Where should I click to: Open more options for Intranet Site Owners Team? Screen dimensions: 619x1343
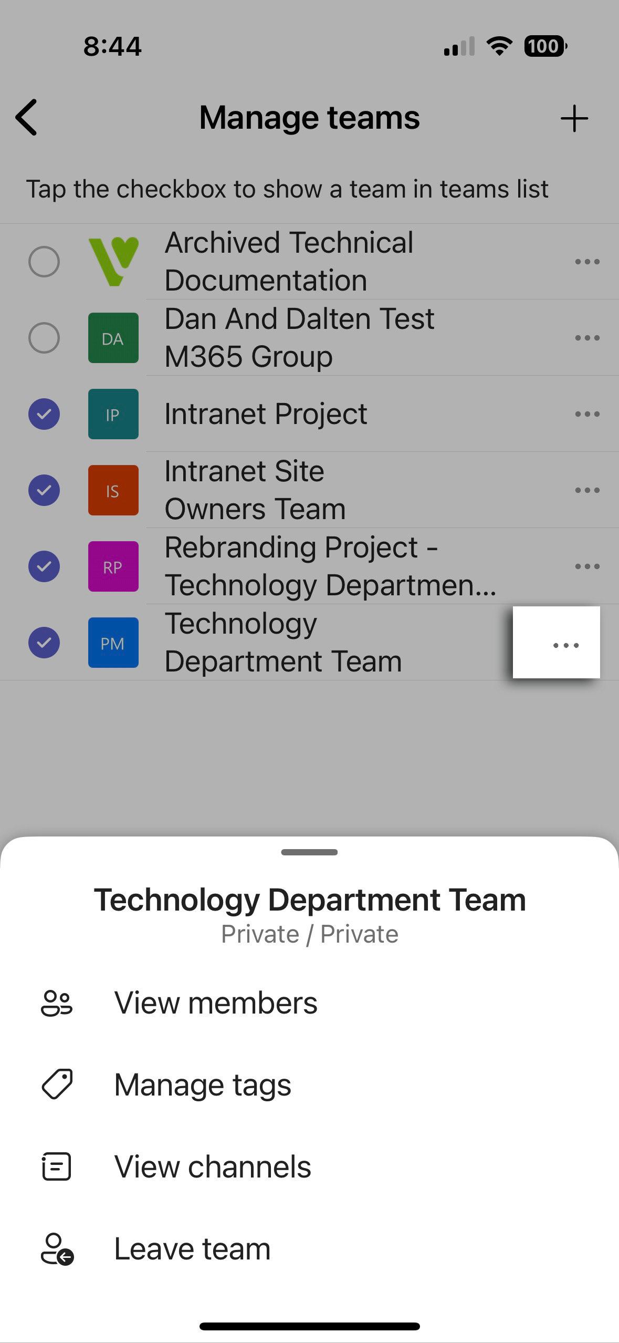[587, 490]
